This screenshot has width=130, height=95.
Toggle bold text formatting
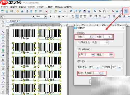(x=51, y=16)
